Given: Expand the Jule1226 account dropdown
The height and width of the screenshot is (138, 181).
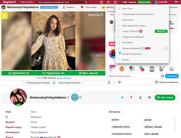Looking at the screenshot, I should coord(162,2).
